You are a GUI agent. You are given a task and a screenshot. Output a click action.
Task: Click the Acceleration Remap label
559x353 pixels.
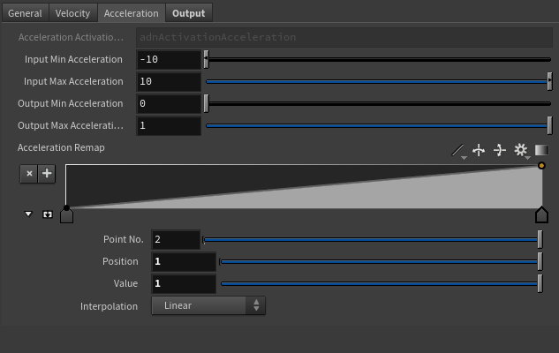pyautogui.click(x=61, y=148)
